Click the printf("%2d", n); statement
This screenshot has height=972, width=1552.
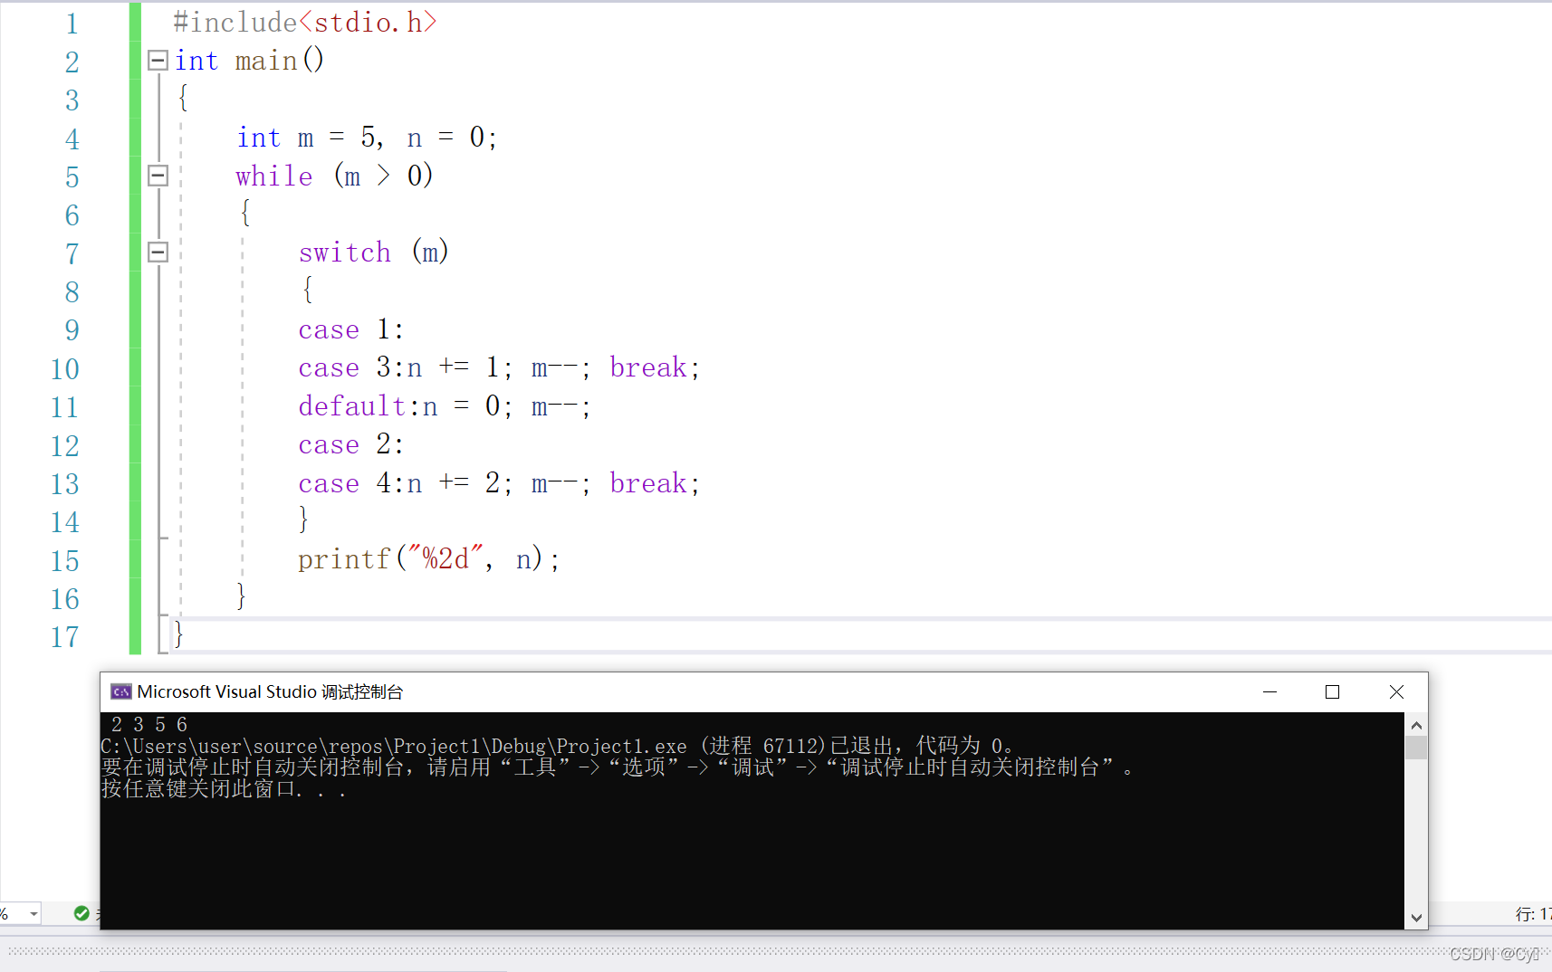coord(429,559)
